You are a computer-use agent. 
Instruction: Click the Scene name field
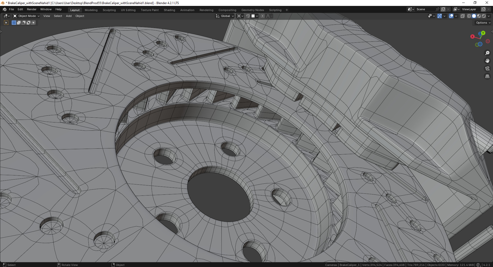(425, 9)
